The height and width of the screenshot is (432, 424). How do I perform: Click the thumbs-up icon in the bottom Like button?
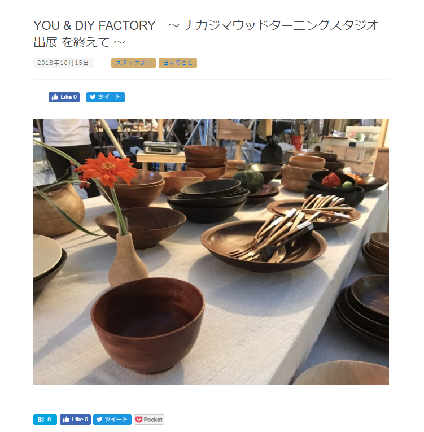click(x=66, y=420)
